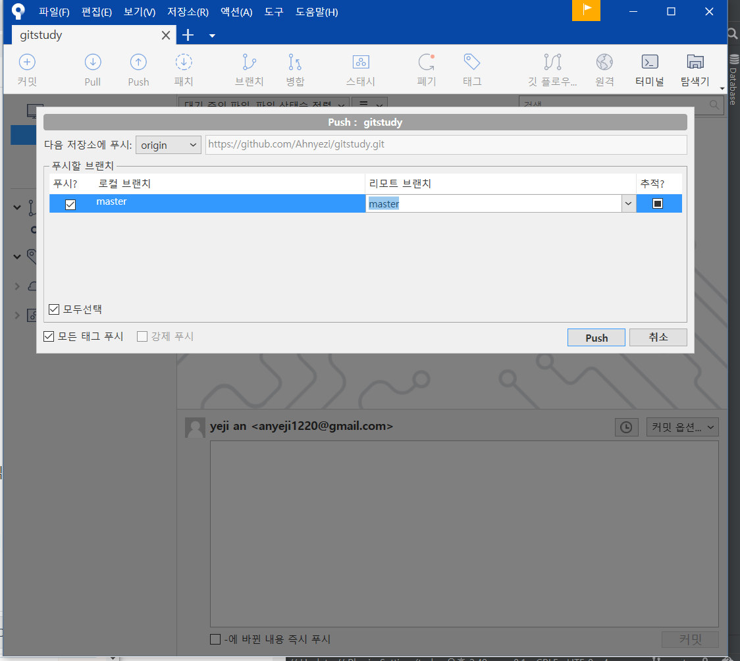740x661 pixels.
Task: Open the list view mode dropdown
Action: (x=370, y=103)
